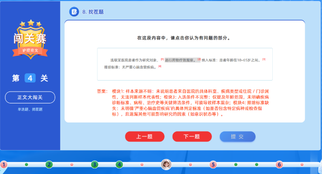Click the red 答案 answer explanation text

(x=183, y=102)
